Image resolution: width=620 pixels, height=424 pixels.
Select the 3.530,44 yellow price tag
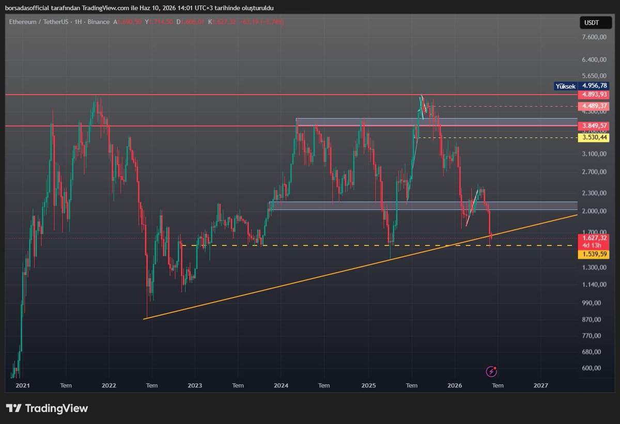[x=594, y=137]
